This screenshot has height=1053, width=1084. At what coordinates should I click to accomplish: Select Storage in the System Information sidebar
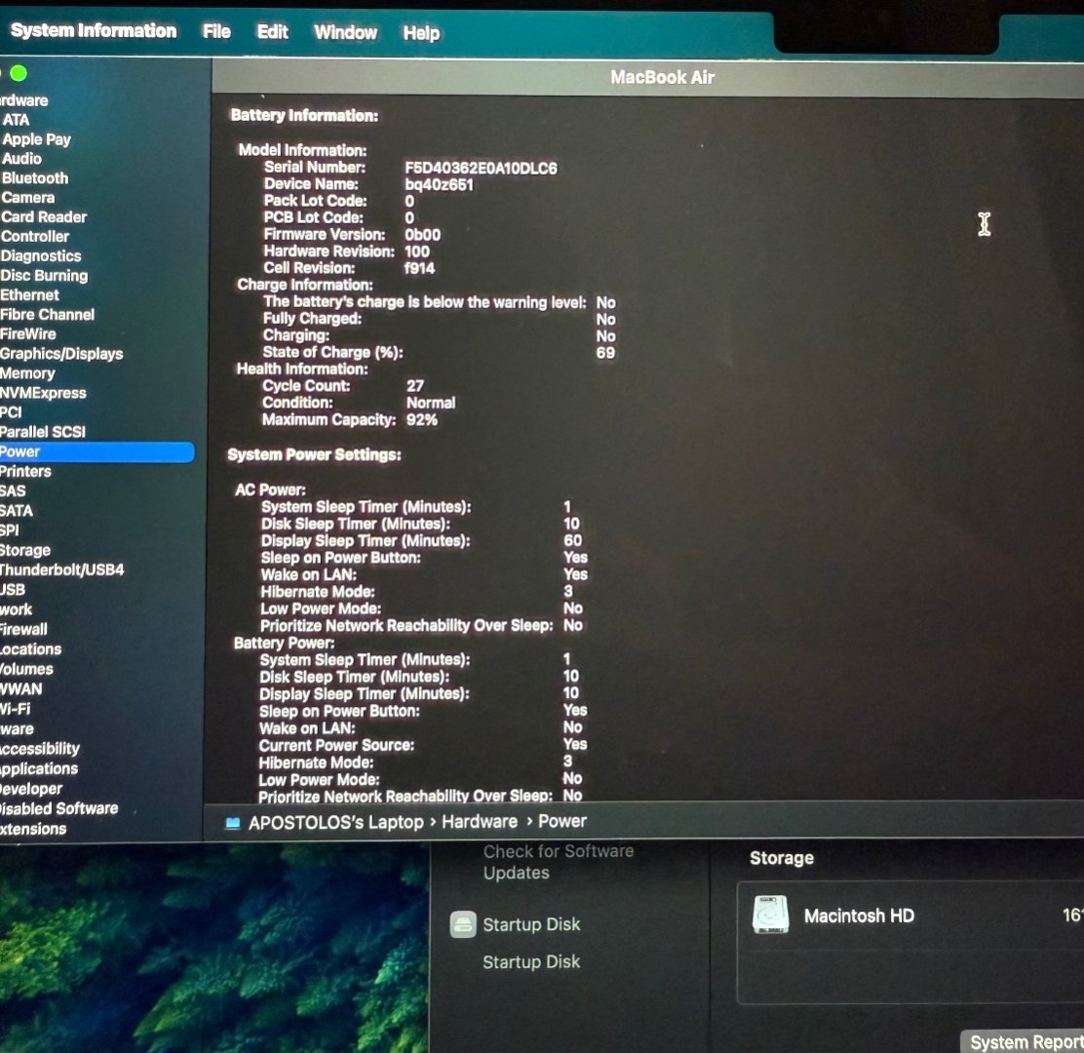[x=25, y=550]
